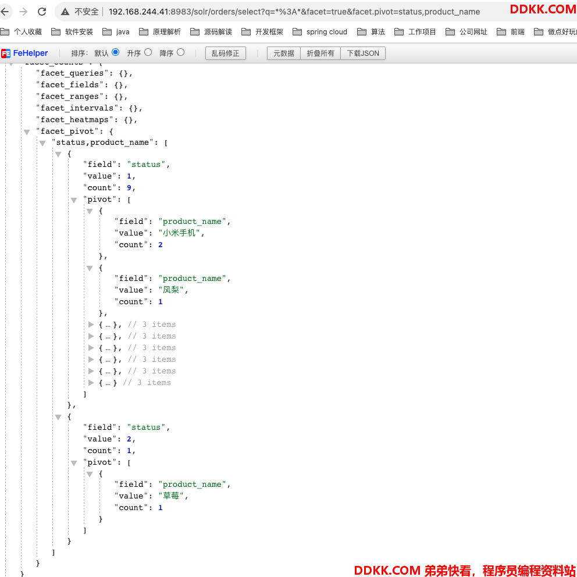Collapse the status object with count 9
The image size is (577, 577).
pyautogui.click(x=58, y=154)
